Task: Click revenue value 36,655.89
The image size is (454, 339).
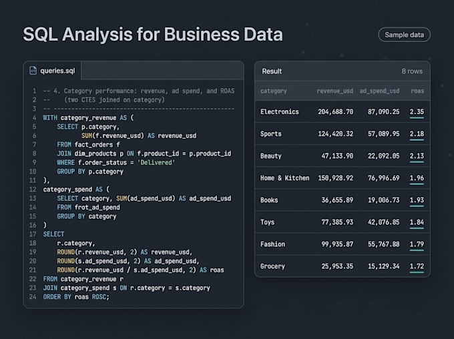Action: (x=337, y=200)
